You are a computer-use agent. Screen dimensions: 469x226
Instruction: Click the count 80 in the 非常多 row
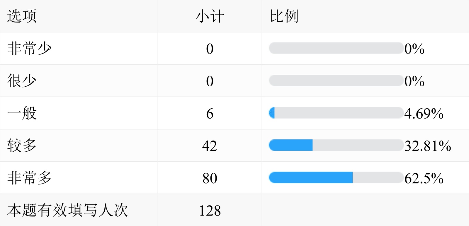coord(210,178)
